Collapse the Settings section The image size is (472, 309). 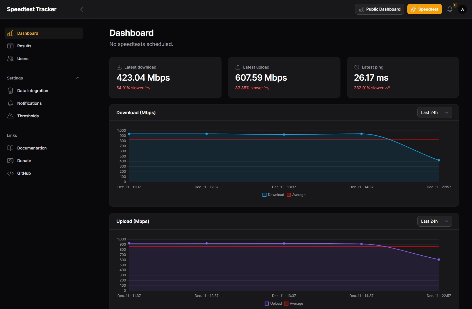[x=78, y=78]
